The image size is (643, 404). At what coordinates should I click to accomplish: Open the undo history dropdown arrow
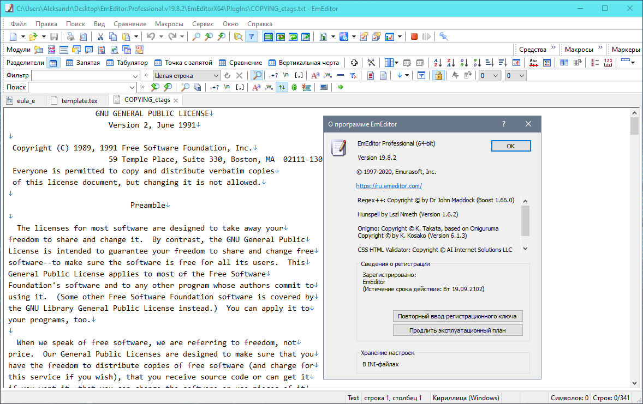pyautogui.click(x=161, y=37)
